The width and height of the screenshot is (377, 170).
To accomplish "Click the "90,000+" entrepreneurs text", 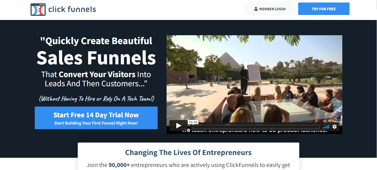I will [119, 165].
